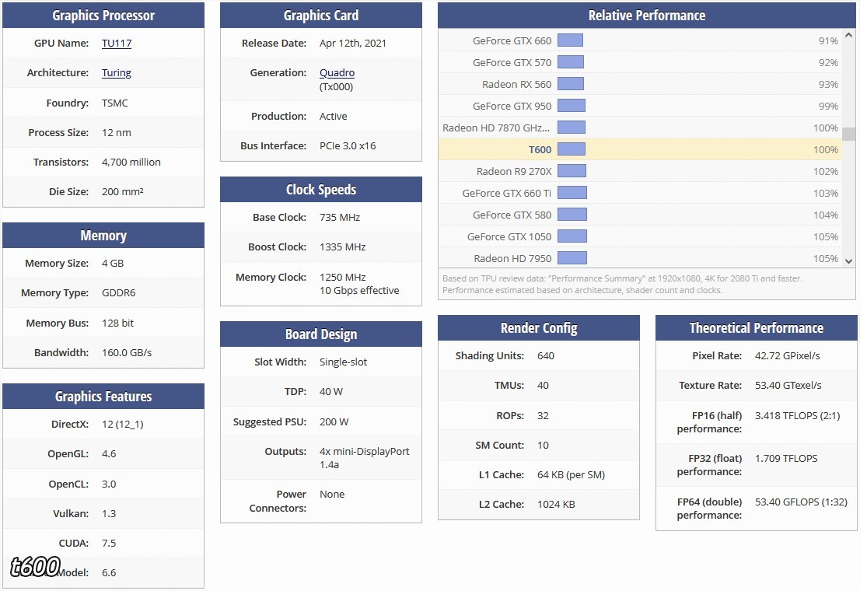Click the Relative Performance section header
This screenshot has height=591, width=860.
click(x=646, y=16)
